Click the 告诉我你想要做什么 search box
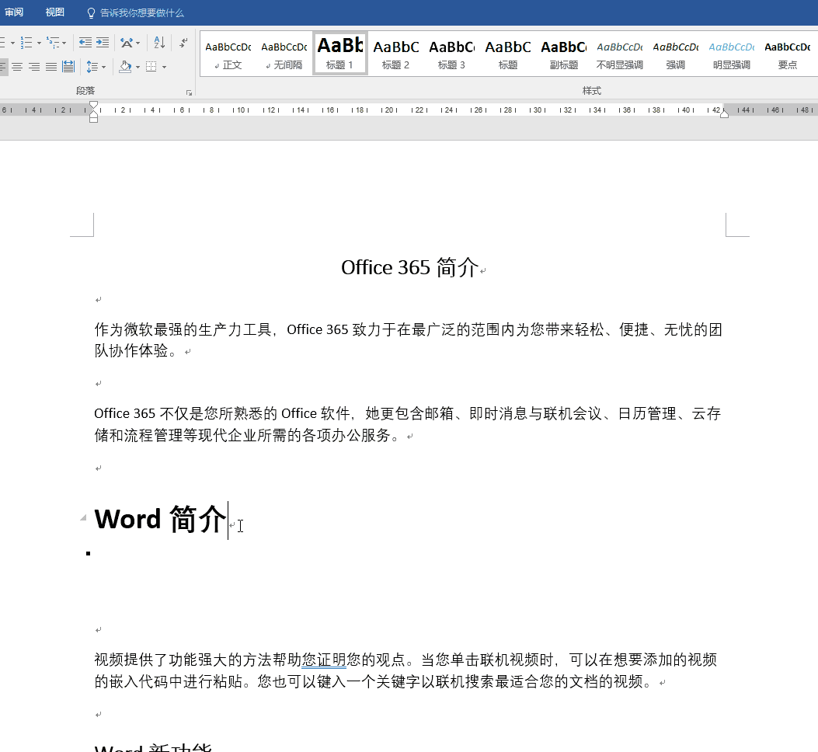The image size is (818, 752). pyautogui.click(x=136, y=13)
